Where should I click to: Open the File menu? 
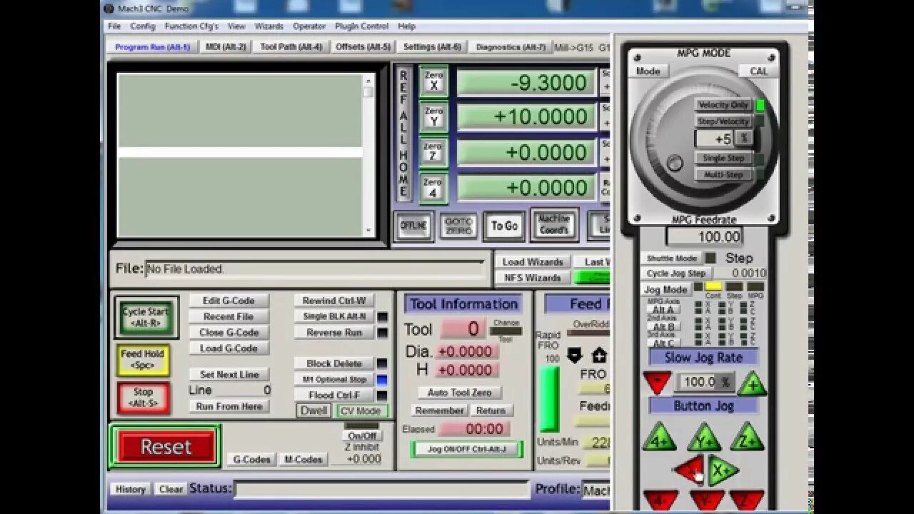point(114,26)
